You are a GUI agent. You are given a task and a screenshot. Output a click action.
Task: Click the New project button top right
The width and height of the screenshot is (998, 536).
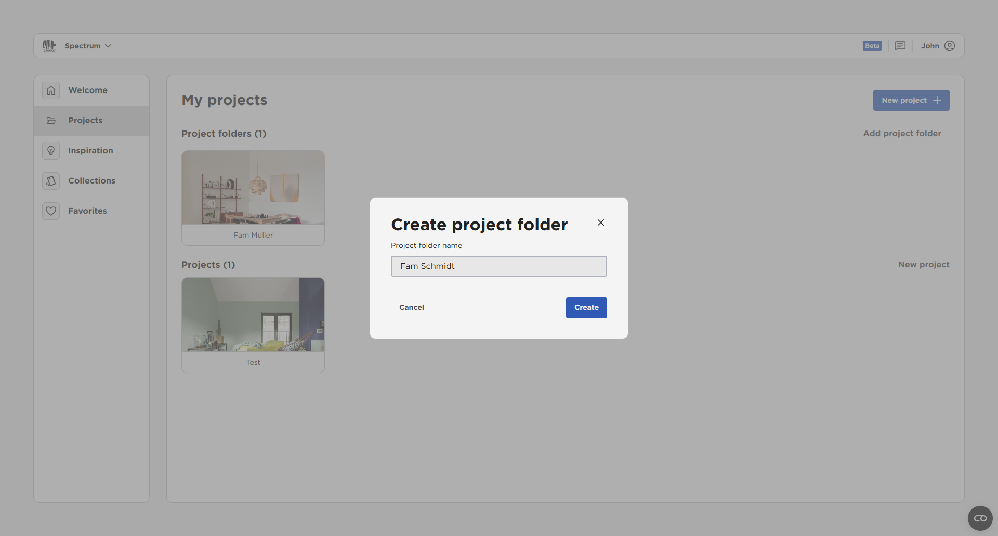911,100
